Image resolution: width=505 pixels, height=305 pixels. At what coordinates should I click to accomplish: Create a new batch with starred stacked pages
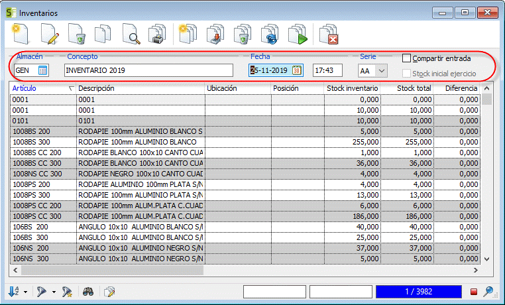[188, 34]
